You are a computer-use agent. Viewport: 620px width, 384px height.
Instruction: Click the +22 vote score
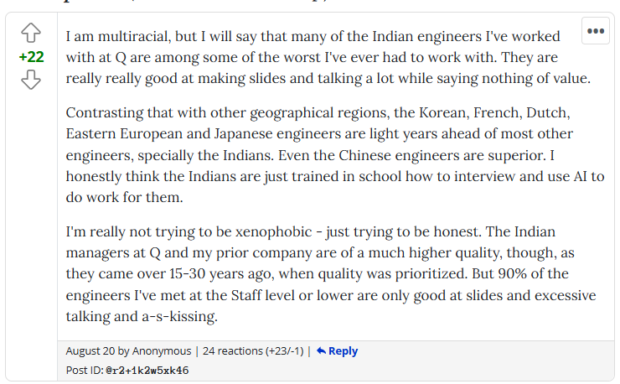[x=31, y=57]
